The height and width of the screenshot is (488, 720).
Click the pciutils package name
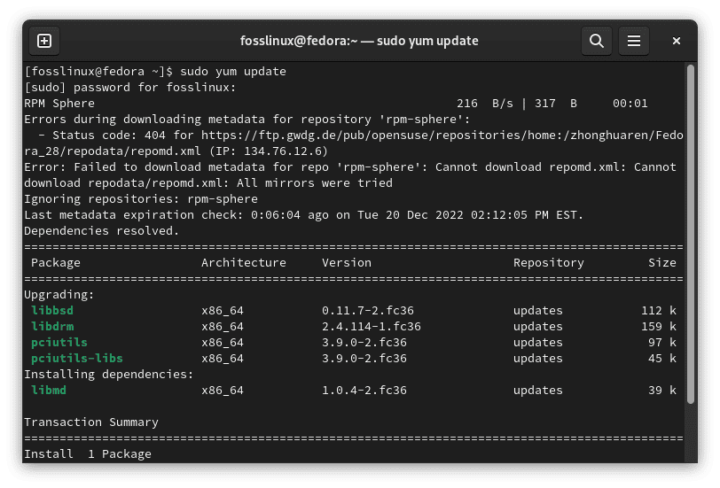point(59,343)
